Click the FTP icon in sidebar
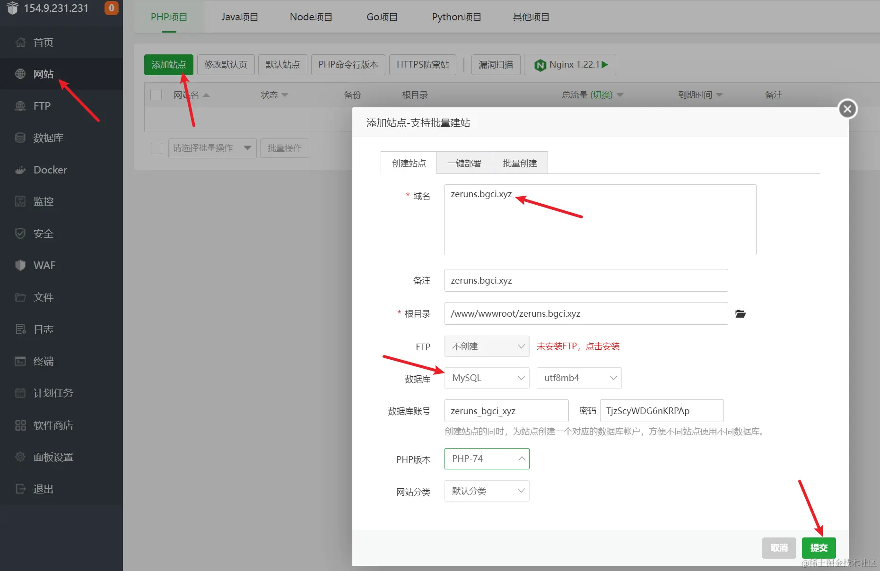Viewport: 880px width, 571px height. [x=20, y=106]
